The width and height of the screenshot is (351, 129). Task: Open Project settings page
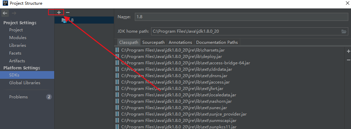tap(16, 30)
